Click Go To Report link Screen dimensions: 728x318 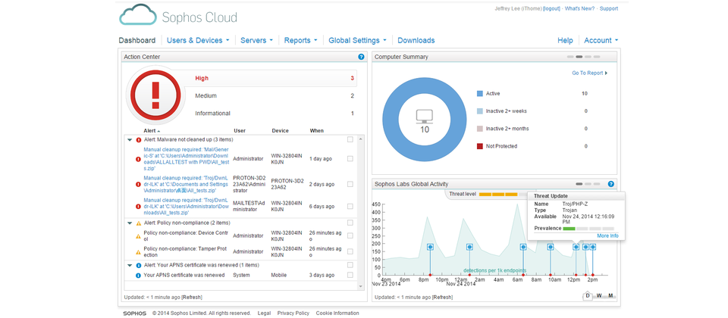point(590,73)
